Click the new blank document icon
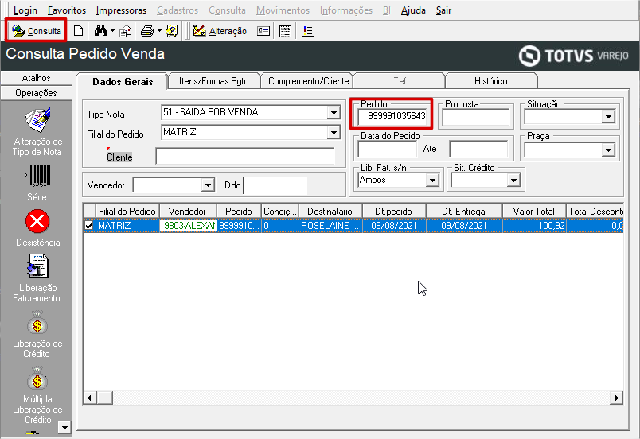Viewport: 640px width, 439px height. (x=78, y=31)
